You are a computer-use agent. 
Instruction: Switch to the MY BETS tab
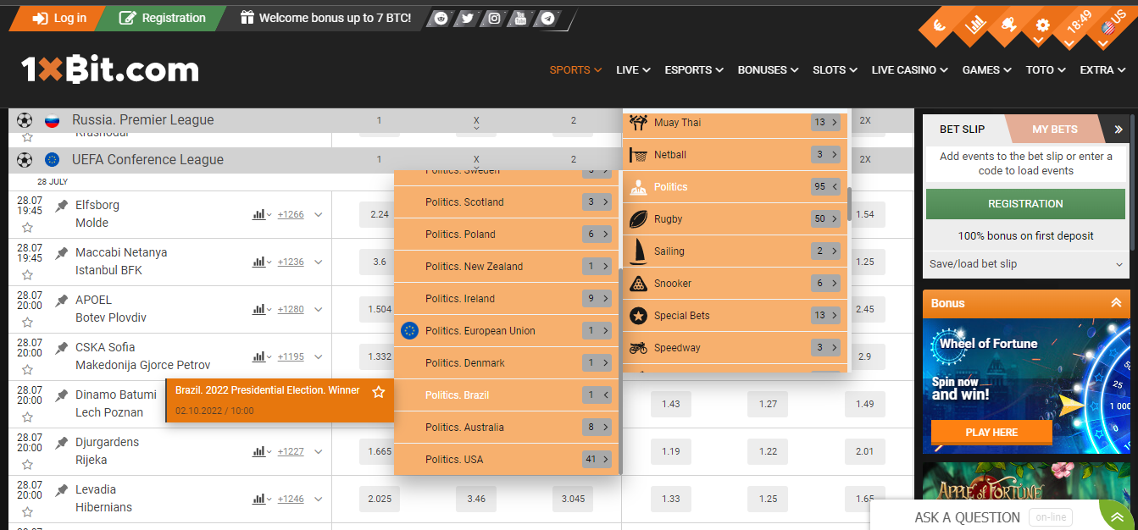pyautogui.click(x=1055, y=129)
